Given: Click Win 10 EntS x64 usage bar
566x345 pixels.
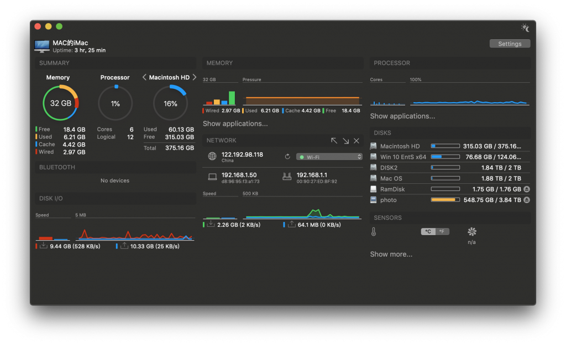Looking at the screenshot, I should [x=445, y=157].
